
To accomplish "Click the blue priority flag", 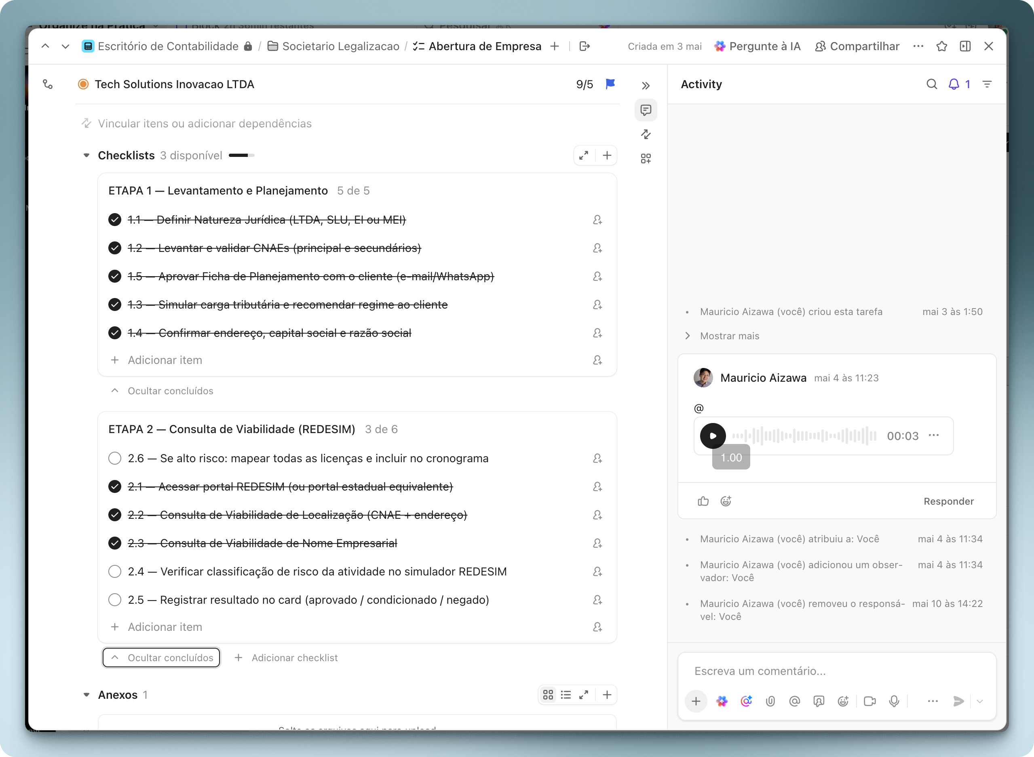I will pos(610,84).
